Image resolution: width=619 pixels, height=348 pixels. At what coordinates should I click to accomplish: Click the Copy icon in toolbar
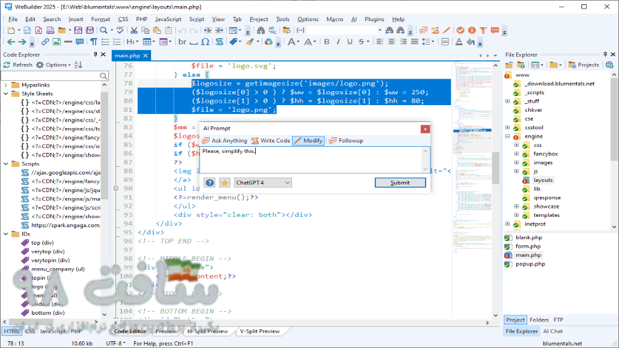pos(145,30)
